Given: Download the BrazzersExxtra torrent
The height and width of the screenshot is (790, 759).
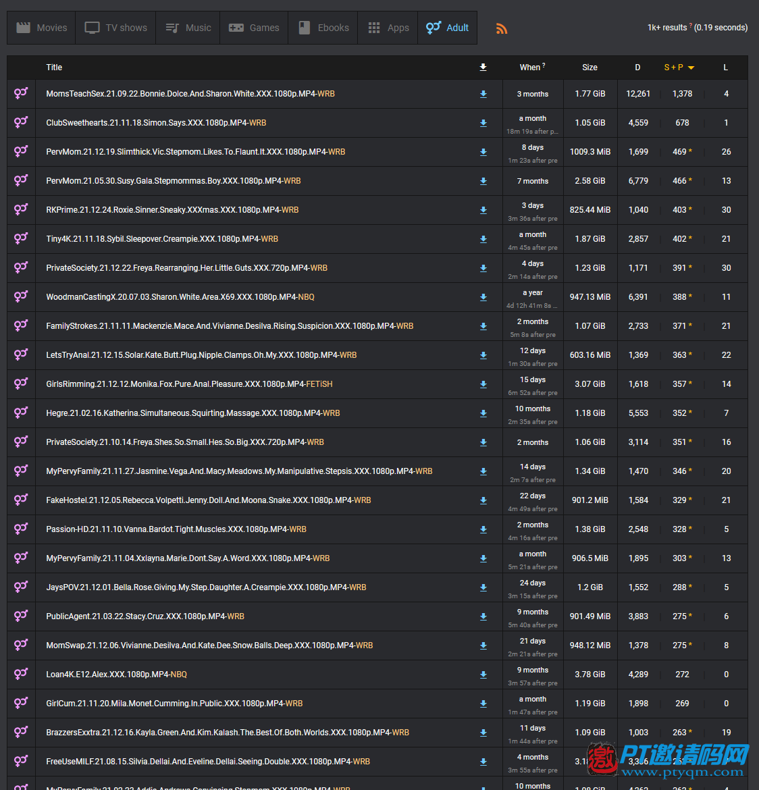Looking at the screenshot, I should click(483, 733).
